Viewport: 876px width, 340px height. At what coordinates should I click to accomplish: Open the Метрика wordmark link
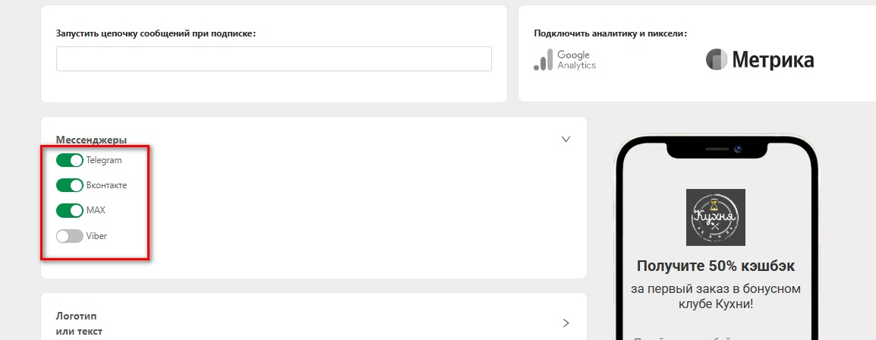773,60
